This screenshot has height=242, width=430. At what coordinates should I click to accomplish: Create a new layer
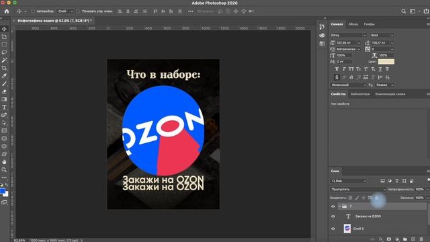413,239
